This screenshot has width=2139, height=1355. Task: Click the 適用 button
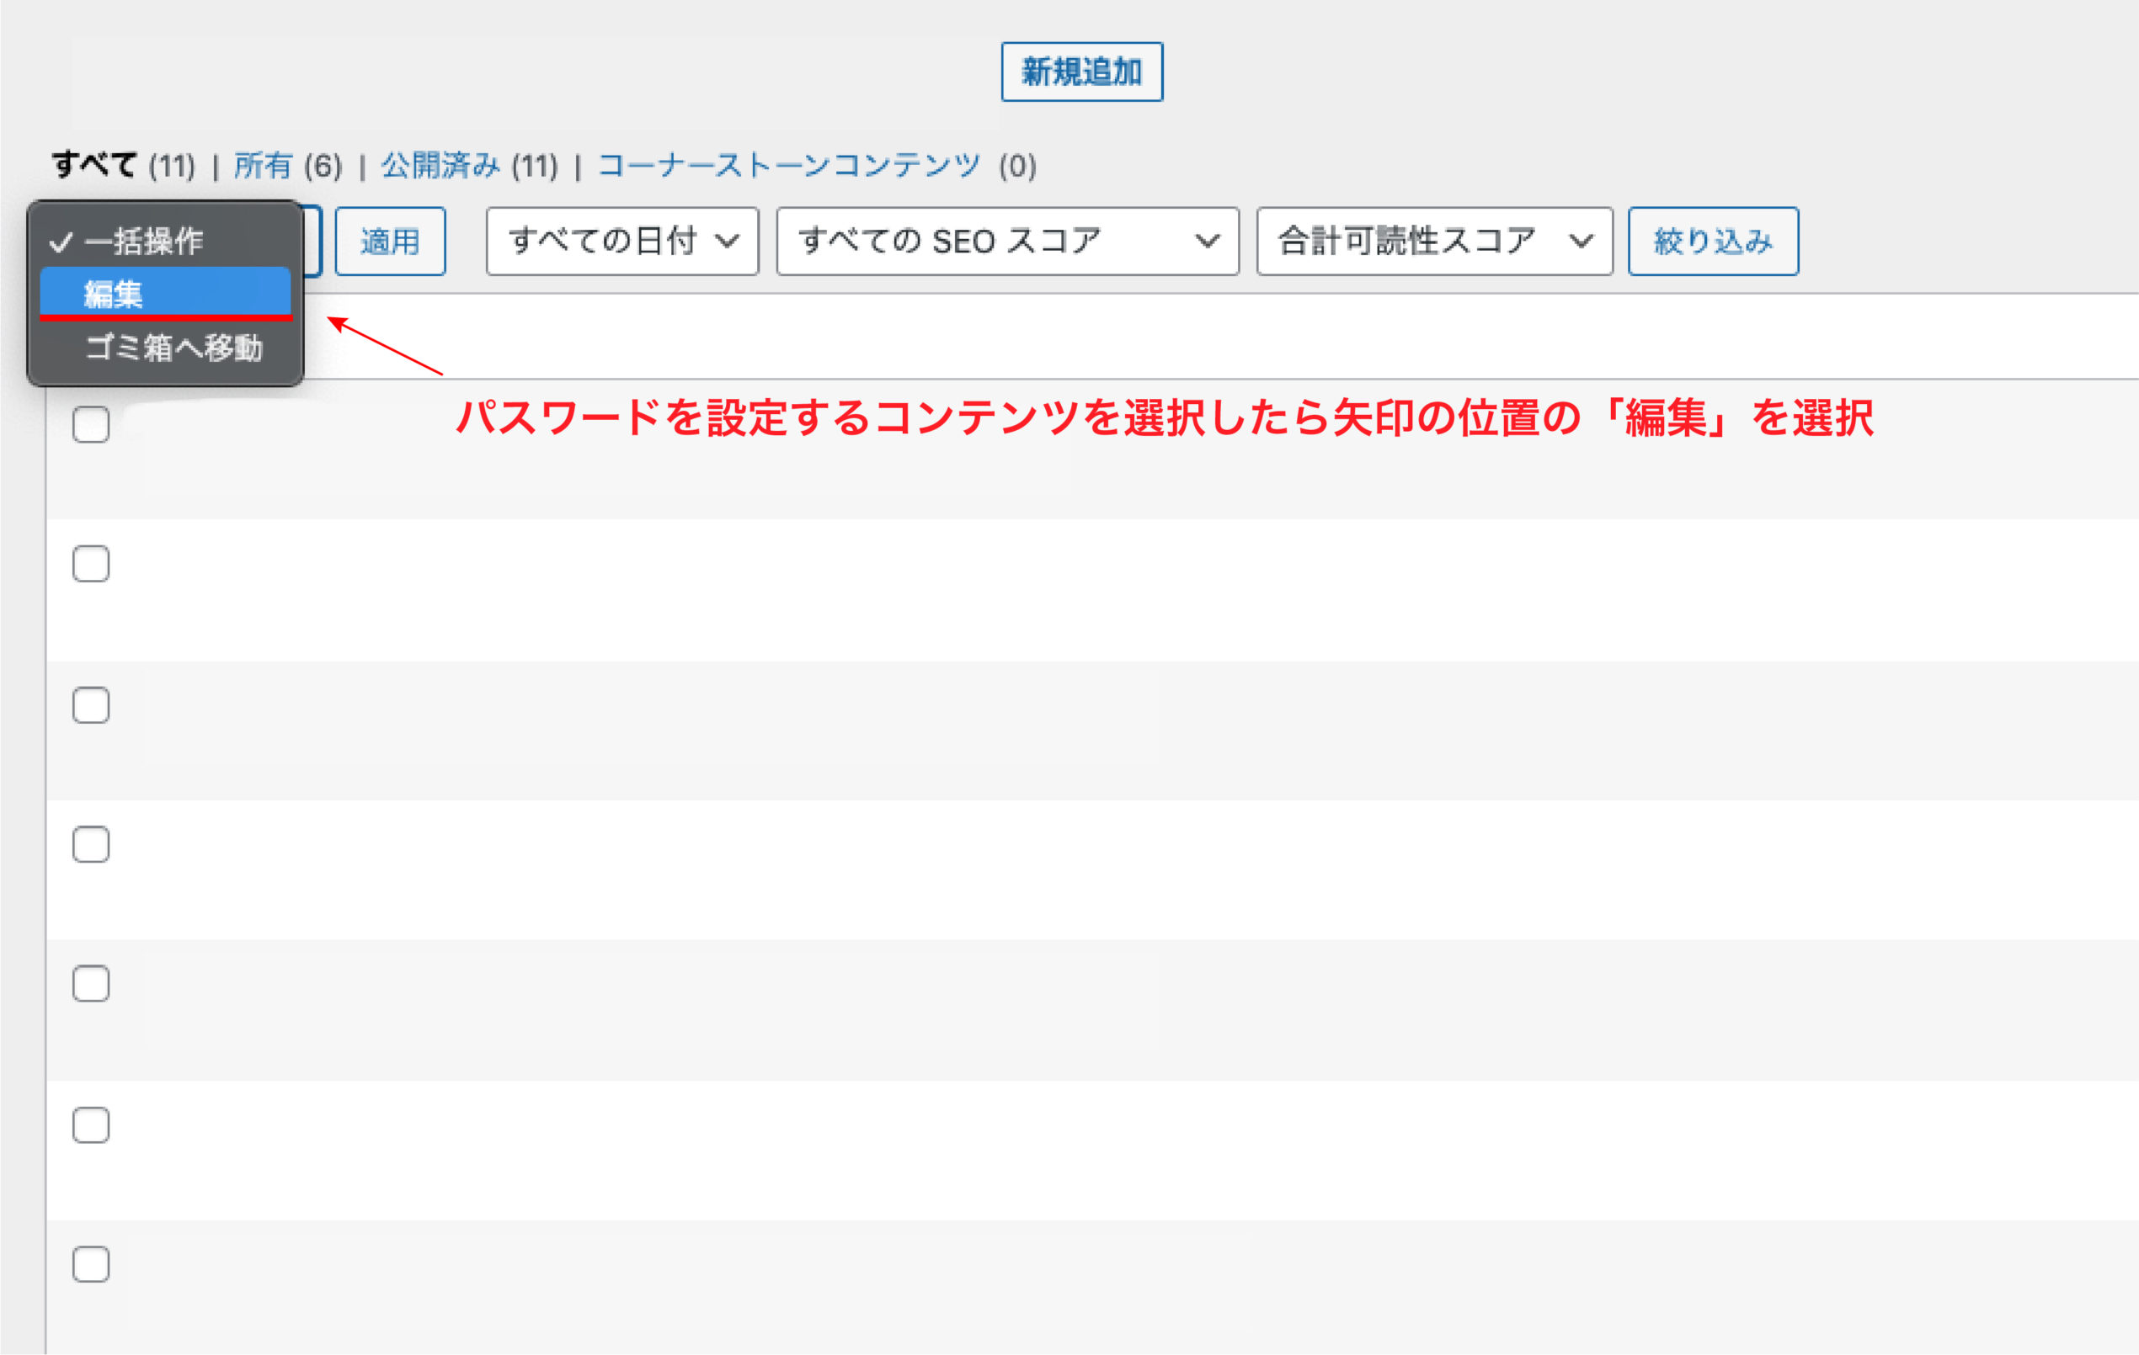tap(389, 240)
